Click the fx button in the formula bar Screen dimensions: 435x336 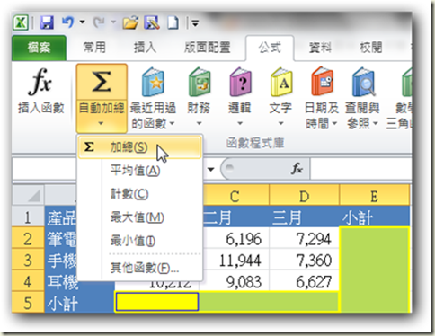(x=297, y=169)
